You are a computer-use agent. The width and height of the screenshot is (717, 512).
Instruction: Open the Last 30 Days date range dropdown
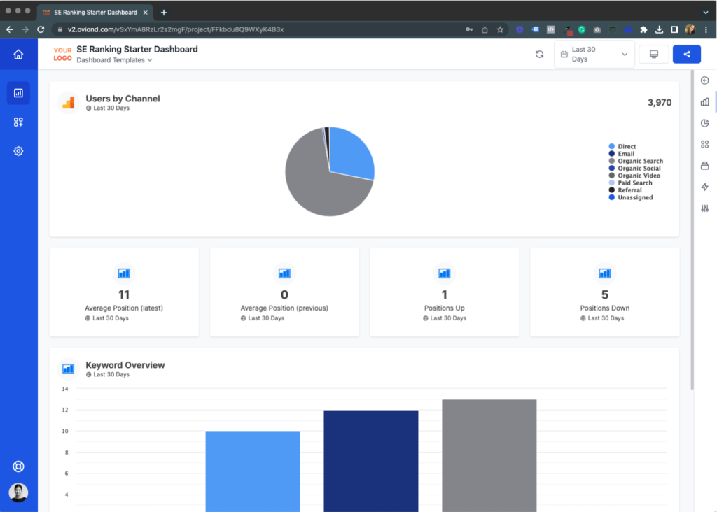(x=594, y=55)
